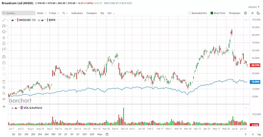Hide the AVGO.BZ price series

coord(12,20)
